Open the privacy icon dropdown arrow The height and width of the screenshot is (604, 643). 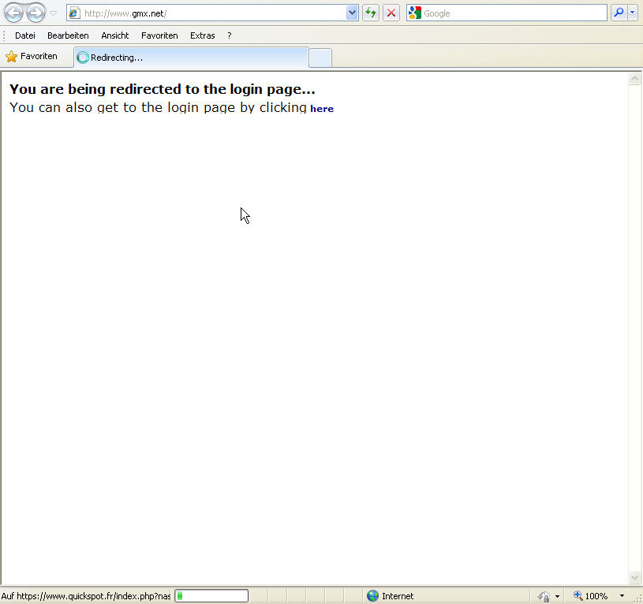click(557, 596)
